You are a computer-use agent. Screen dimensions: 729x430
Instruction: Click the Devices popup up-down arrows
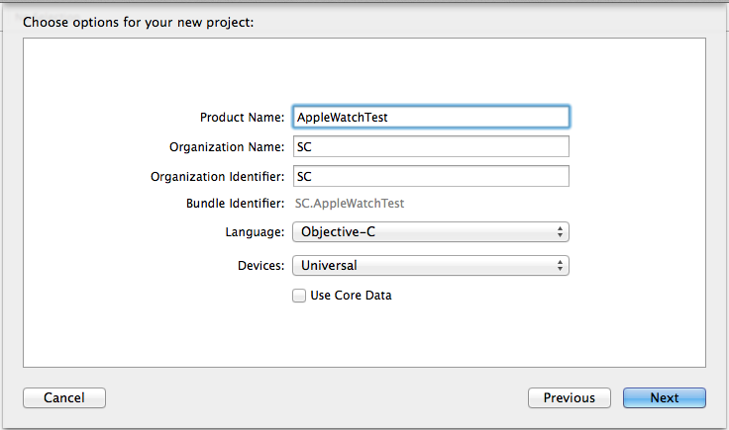click(561, 265)
